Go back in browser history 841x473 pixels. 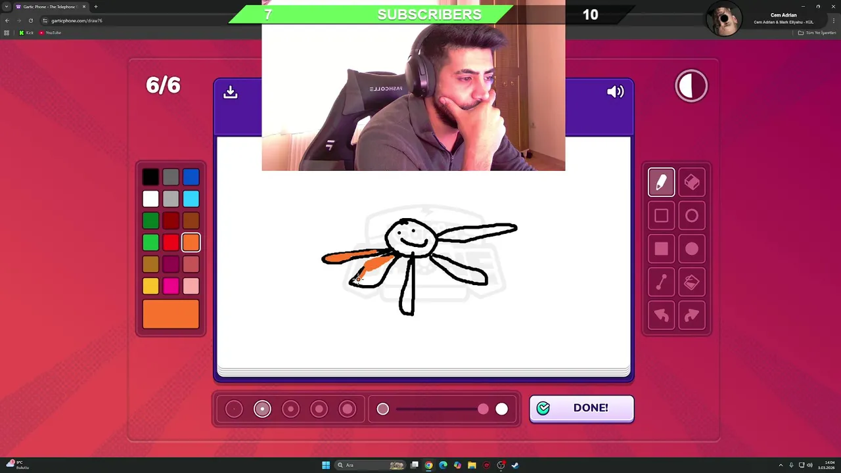(x=7, y=20)
